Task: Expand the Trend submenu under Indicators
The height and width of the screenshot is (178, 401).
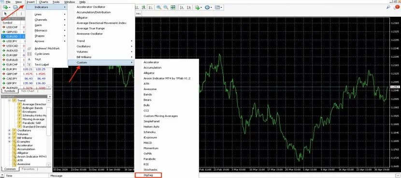Action: 101,41
